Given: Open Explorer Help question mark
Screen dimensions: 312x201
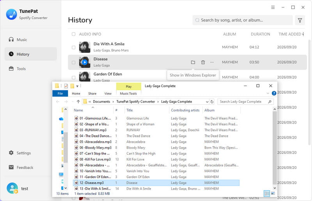Looking at the screenshot, I should point(274,93).
